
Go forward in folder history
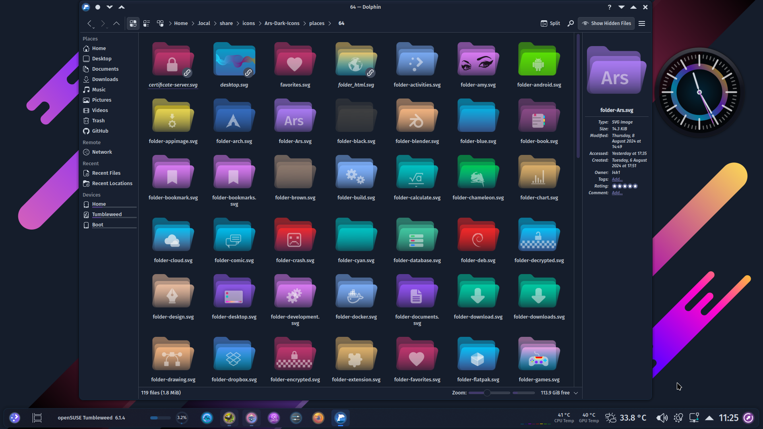(103, 23)
